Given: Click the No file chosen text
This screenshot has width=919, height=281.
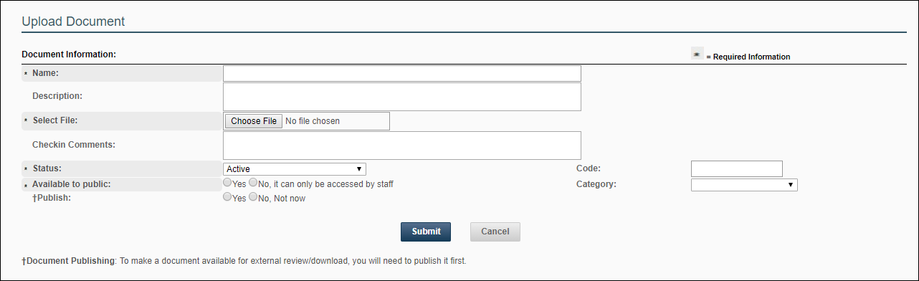Looking at the screenshot, I should (313, 121).
